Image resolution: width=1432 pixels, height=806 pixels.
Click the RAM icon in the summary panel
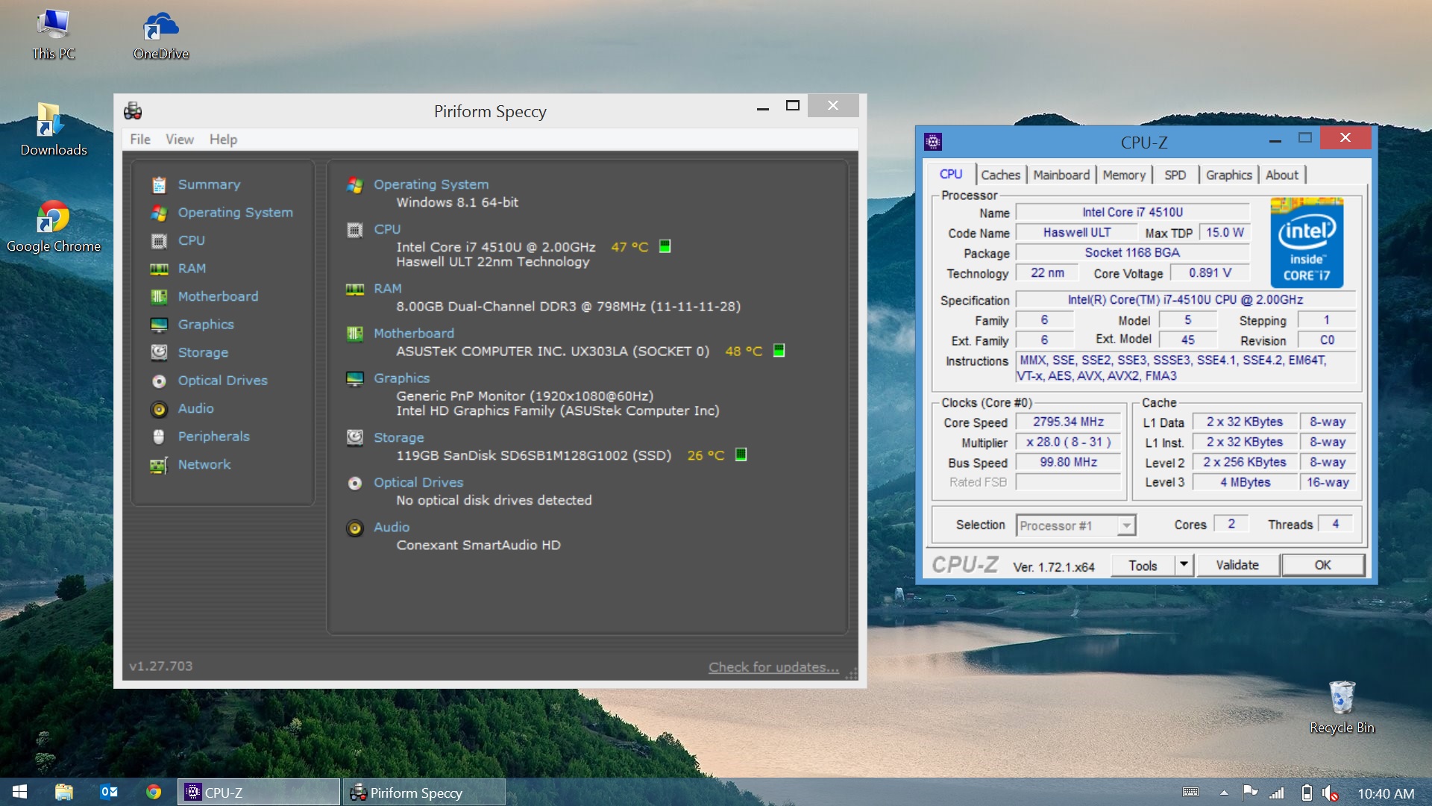(355, 289)
